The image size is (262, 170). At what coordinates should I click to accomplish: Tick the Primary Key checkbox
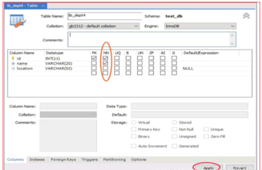[134, 129]
